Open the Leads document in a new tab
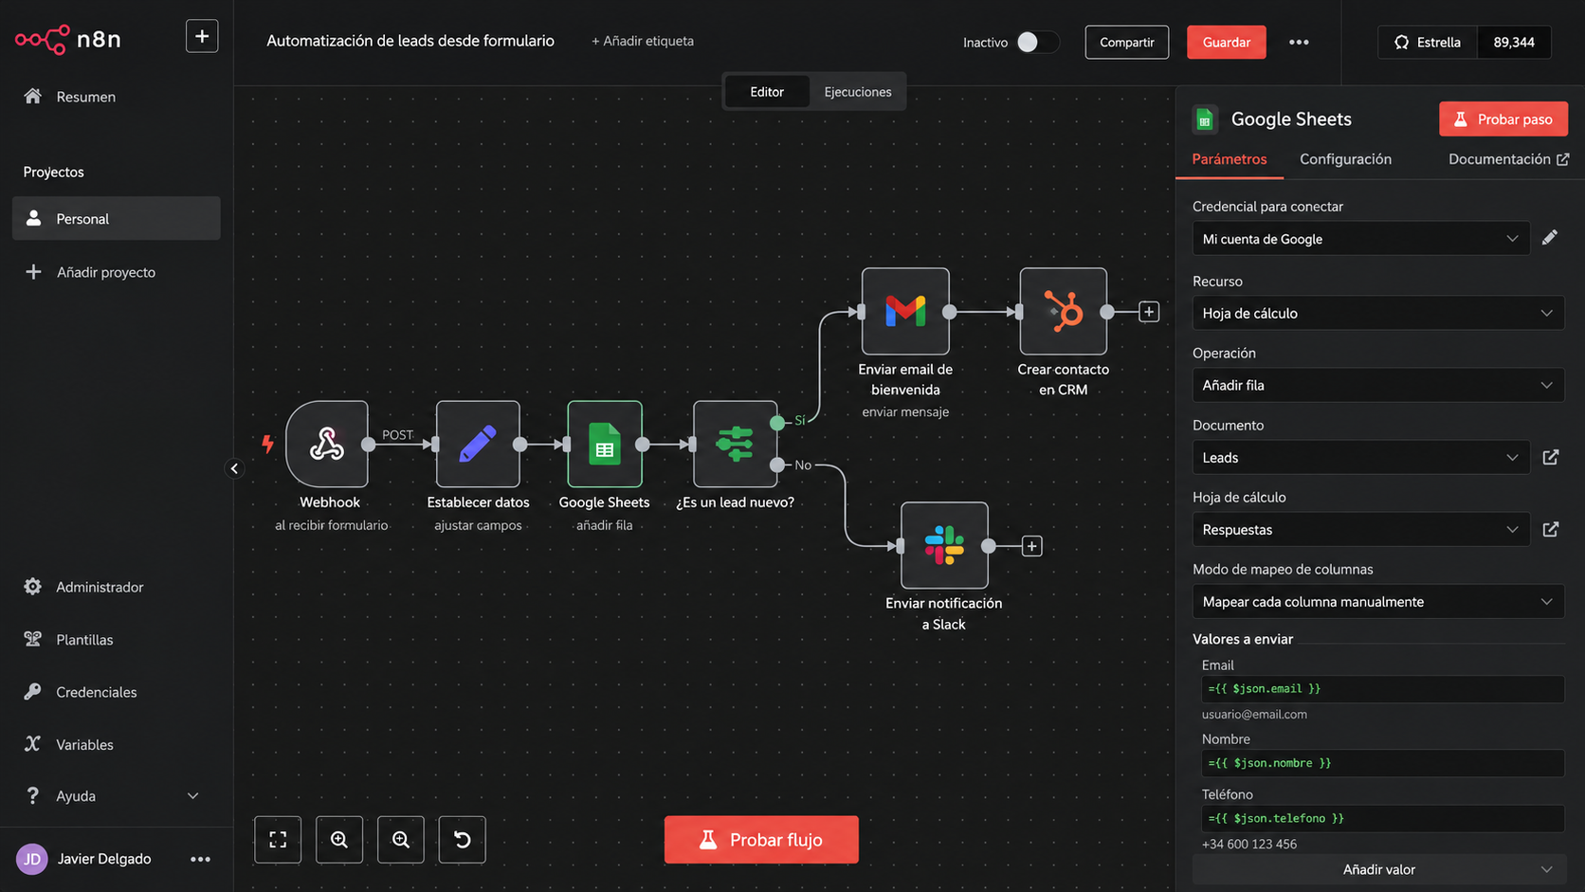This screenshot has width=1585, height=892. [1551, 457]
